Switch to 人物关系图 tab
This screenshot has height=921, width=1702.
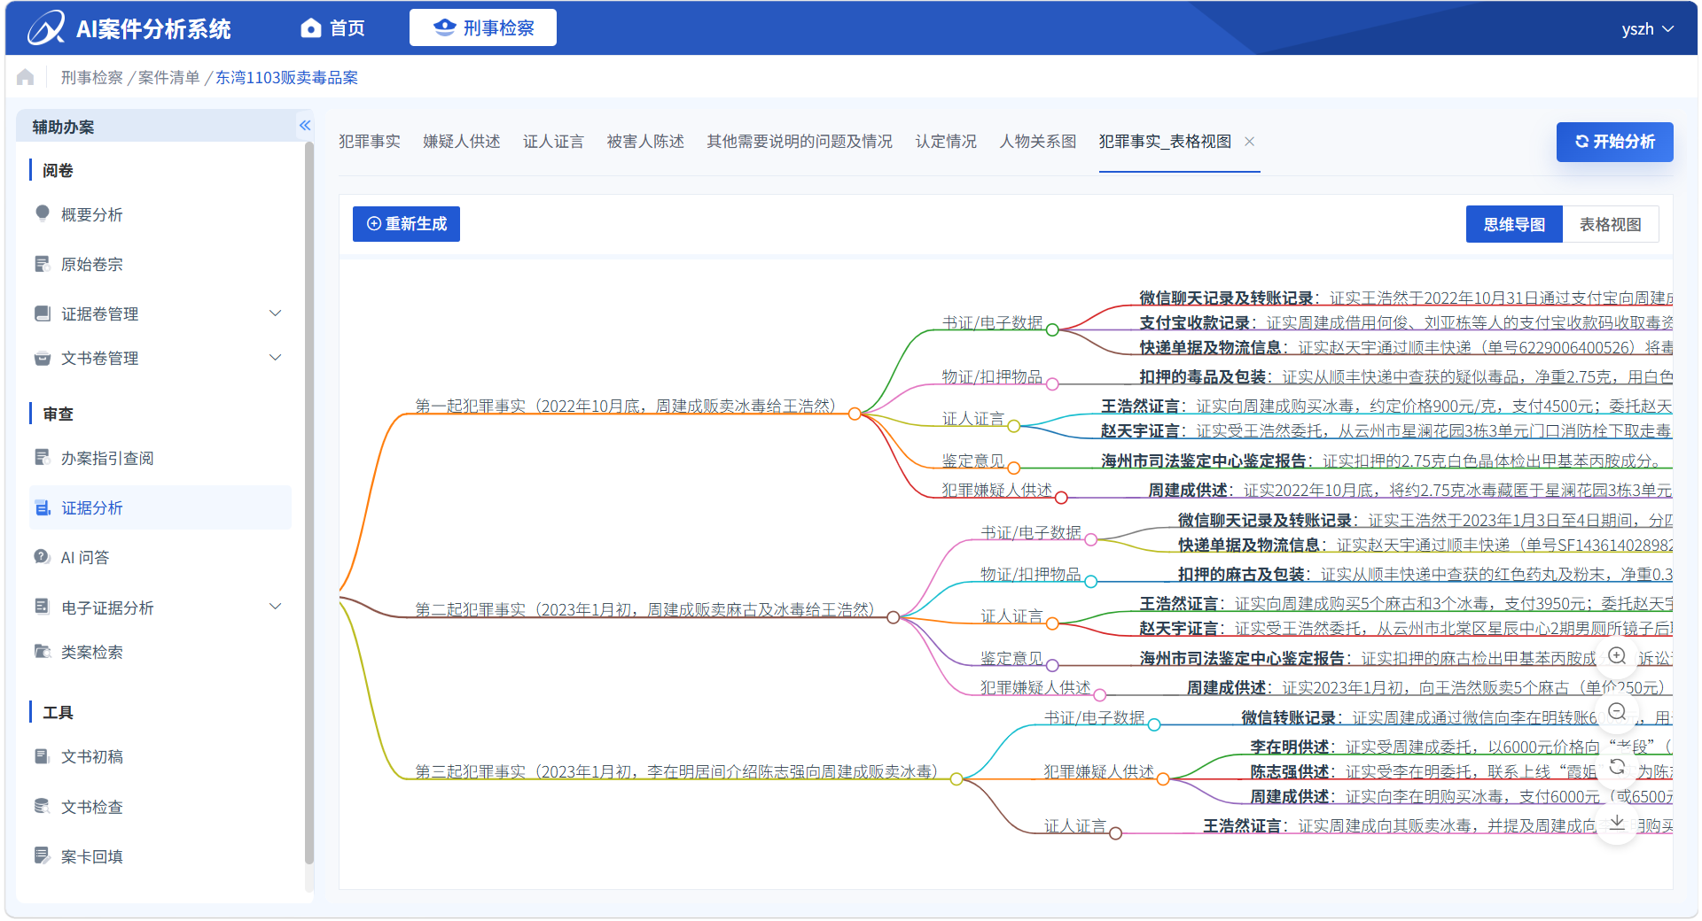[x=1037, y=142]
